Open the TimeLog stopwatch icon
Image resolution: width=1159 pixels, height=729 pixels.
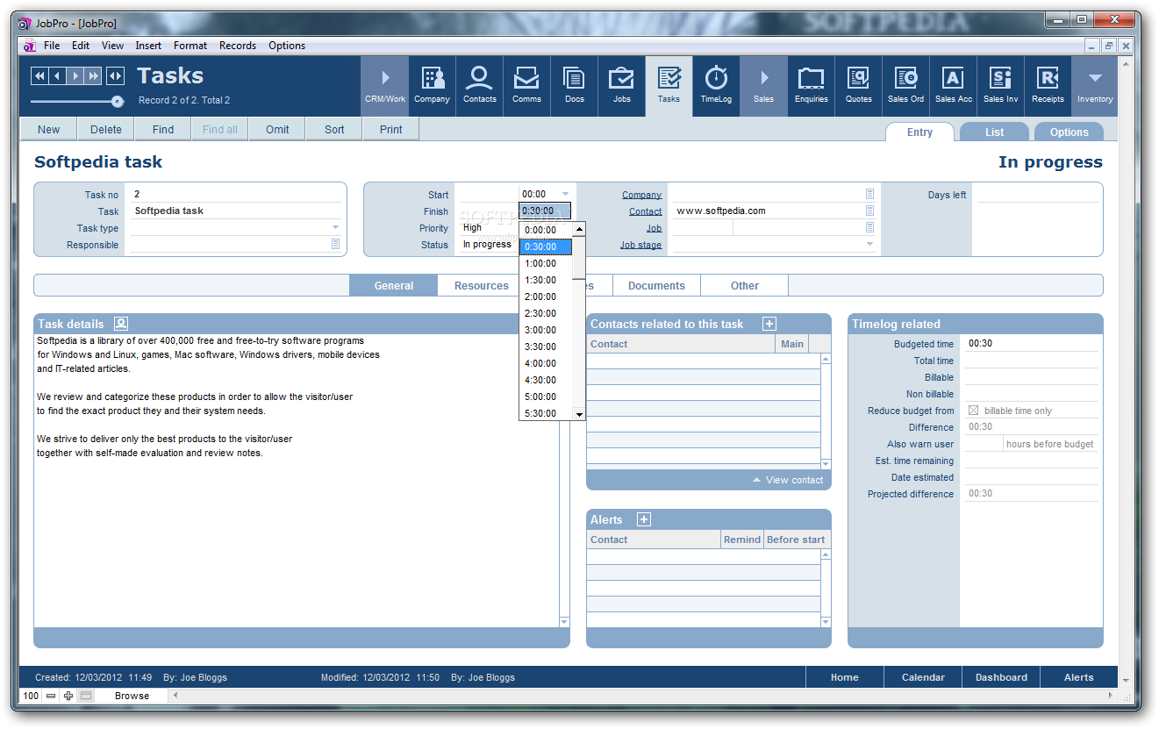[x=716, y=85]
